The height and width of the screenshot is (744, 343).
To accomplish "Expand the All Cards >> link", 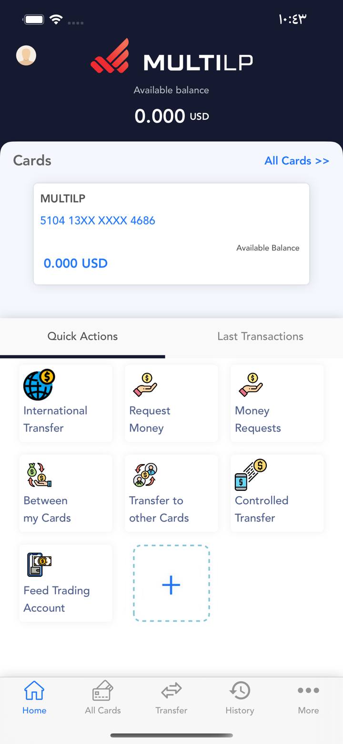I will pyautogui.click(x=297, y=160).
